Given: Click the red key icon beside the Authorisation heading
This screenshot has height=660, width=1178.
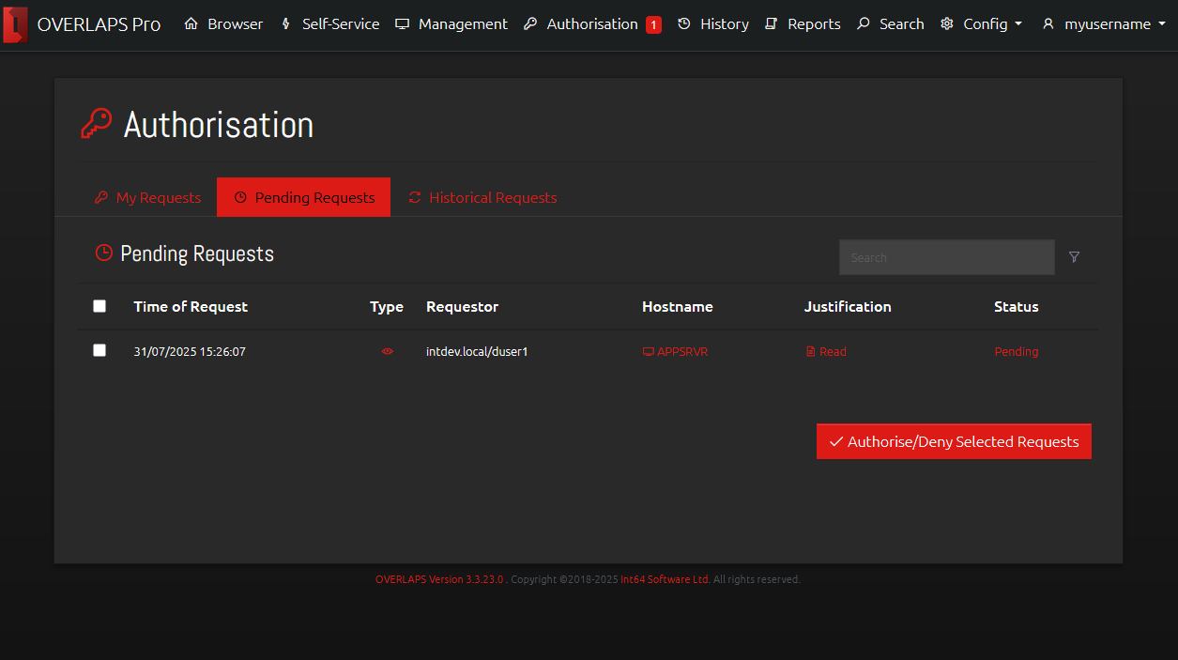Looking at the screenshot, I should click(96, 124).
